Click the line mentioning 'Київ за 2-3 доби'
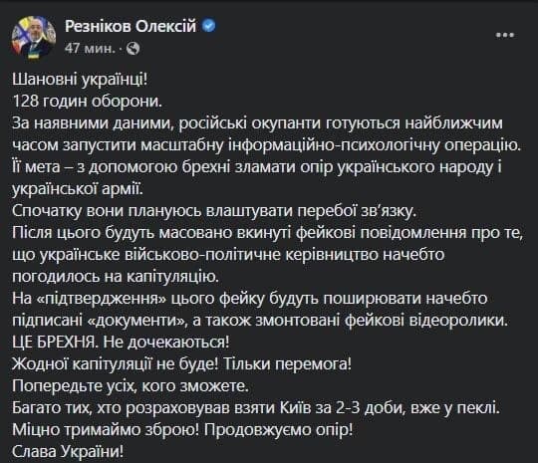This screenshot has height=463, width=538. click(x=256, y=408)
